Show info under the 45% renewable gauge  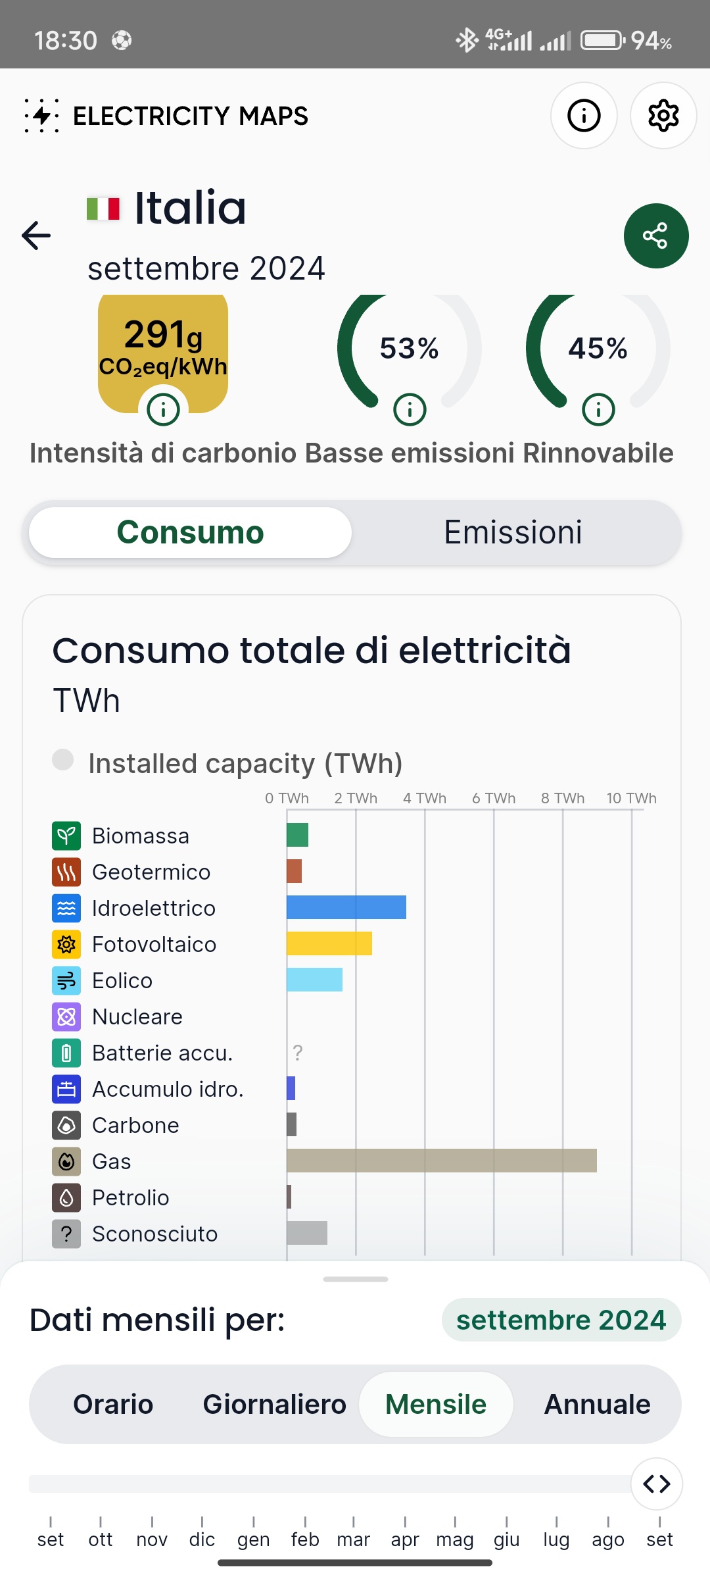(598, 410)
